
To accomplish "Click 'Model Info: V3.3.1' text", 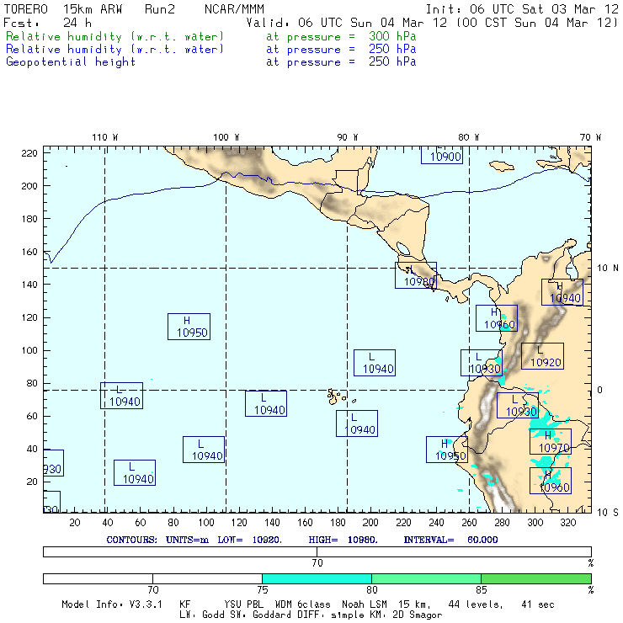I will click(x=112, y=604).
